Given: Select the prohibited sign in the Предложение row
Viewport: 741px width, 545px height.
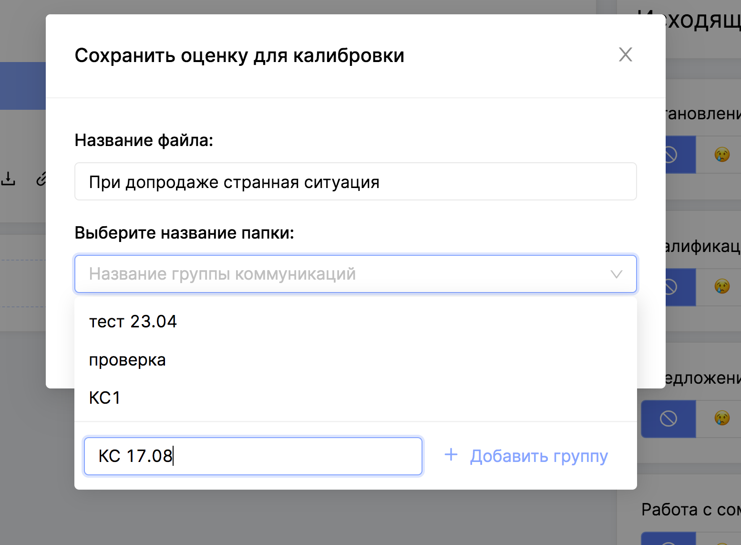Looking at the screenshot, I should click(668, 419).
